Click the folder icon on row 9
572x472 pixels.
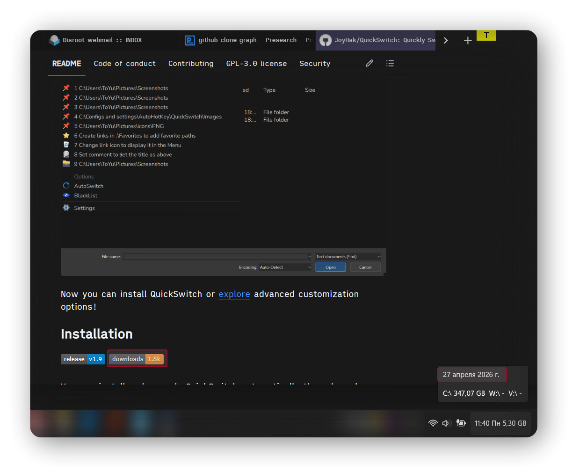pyautogui.click(x=66, y=164)
